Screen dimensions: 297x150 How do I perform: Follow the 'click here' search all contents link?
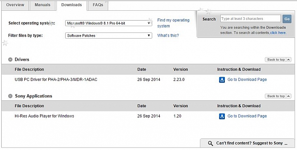pyautogui.click(x=278, y=32)
